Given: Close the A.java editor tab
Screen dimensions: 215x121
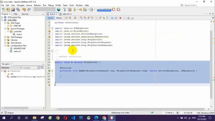Looking at the screenshot, I should 56,14.
